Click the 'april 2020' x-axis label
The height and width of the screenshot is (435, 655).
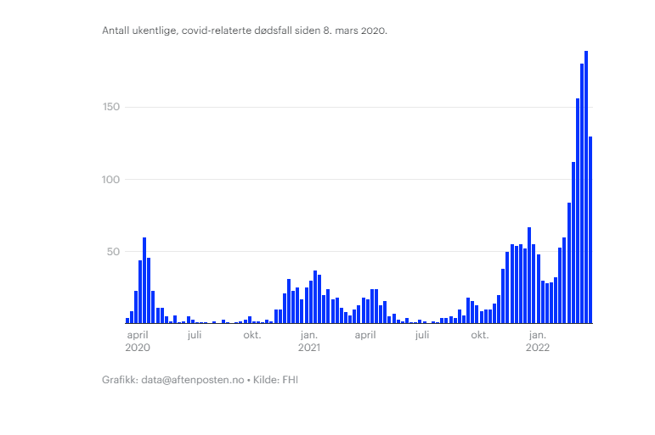point(138,341)
